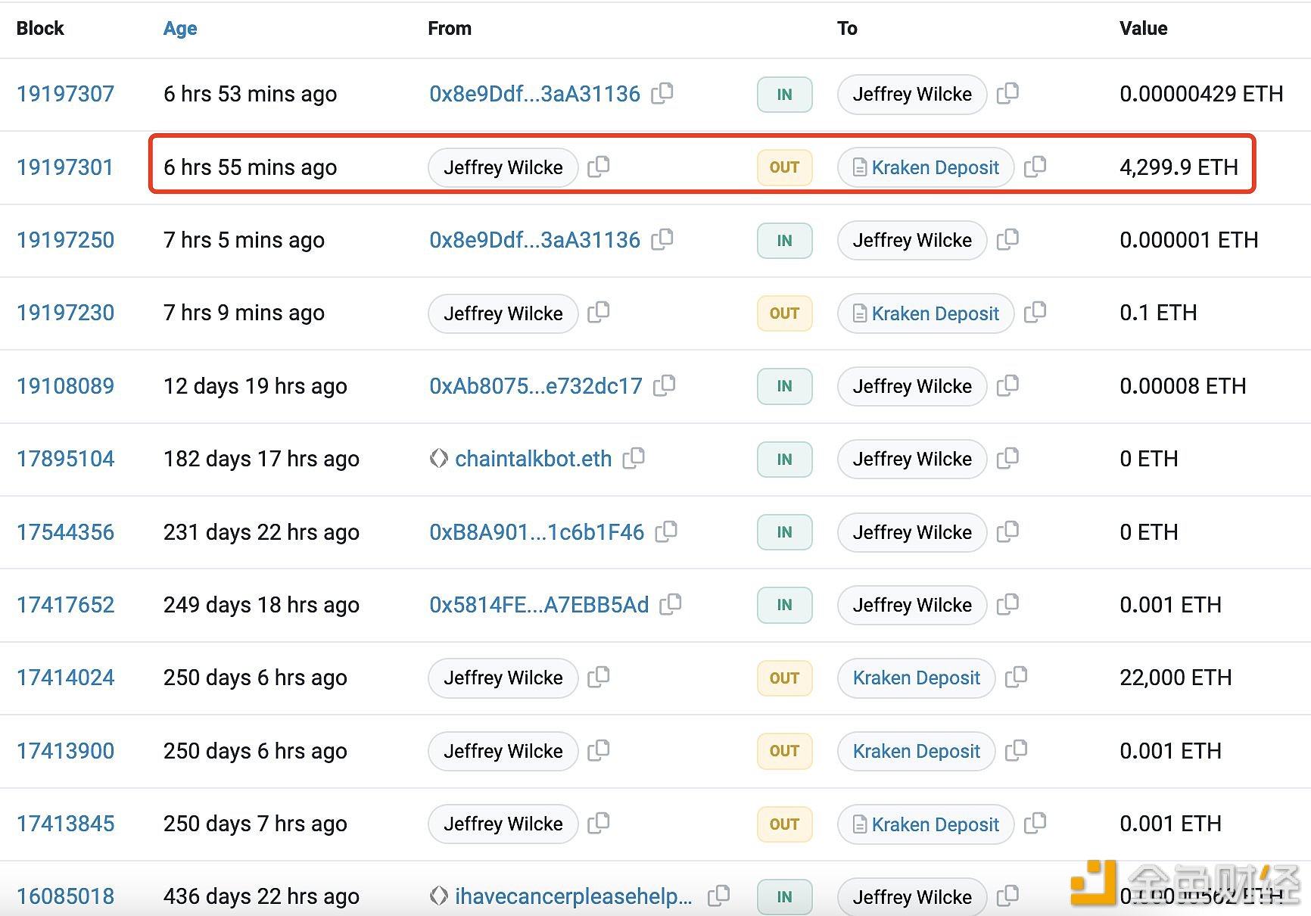Toggle the Age column header format
Image resolution: width=1311 pixels, height=916 pixels.
(x=180, y=29)
